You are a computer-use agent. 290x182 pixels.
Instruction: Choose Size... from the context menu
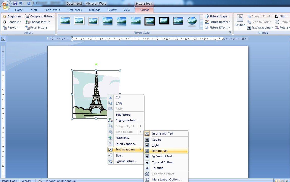point(125,155)
